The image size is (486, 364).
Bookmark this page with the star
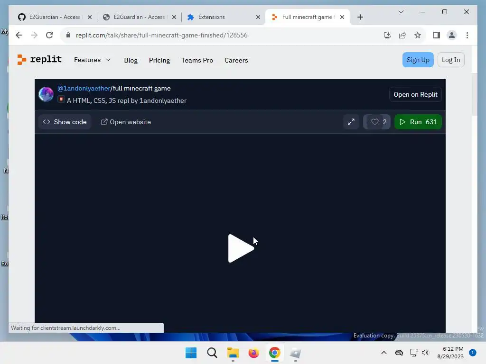click(418, 35)
